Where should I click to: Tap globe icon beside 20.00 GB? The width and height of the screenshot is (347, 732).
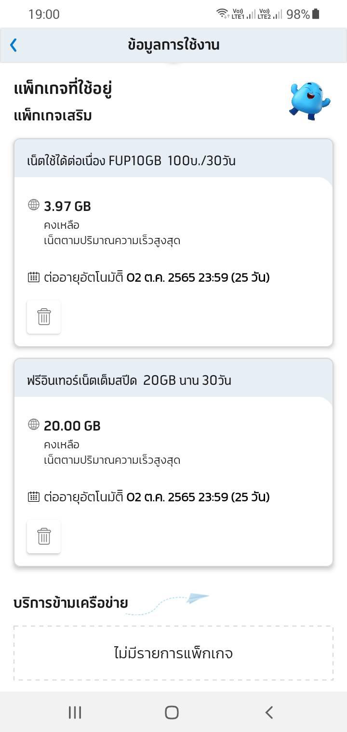point(34,425)
